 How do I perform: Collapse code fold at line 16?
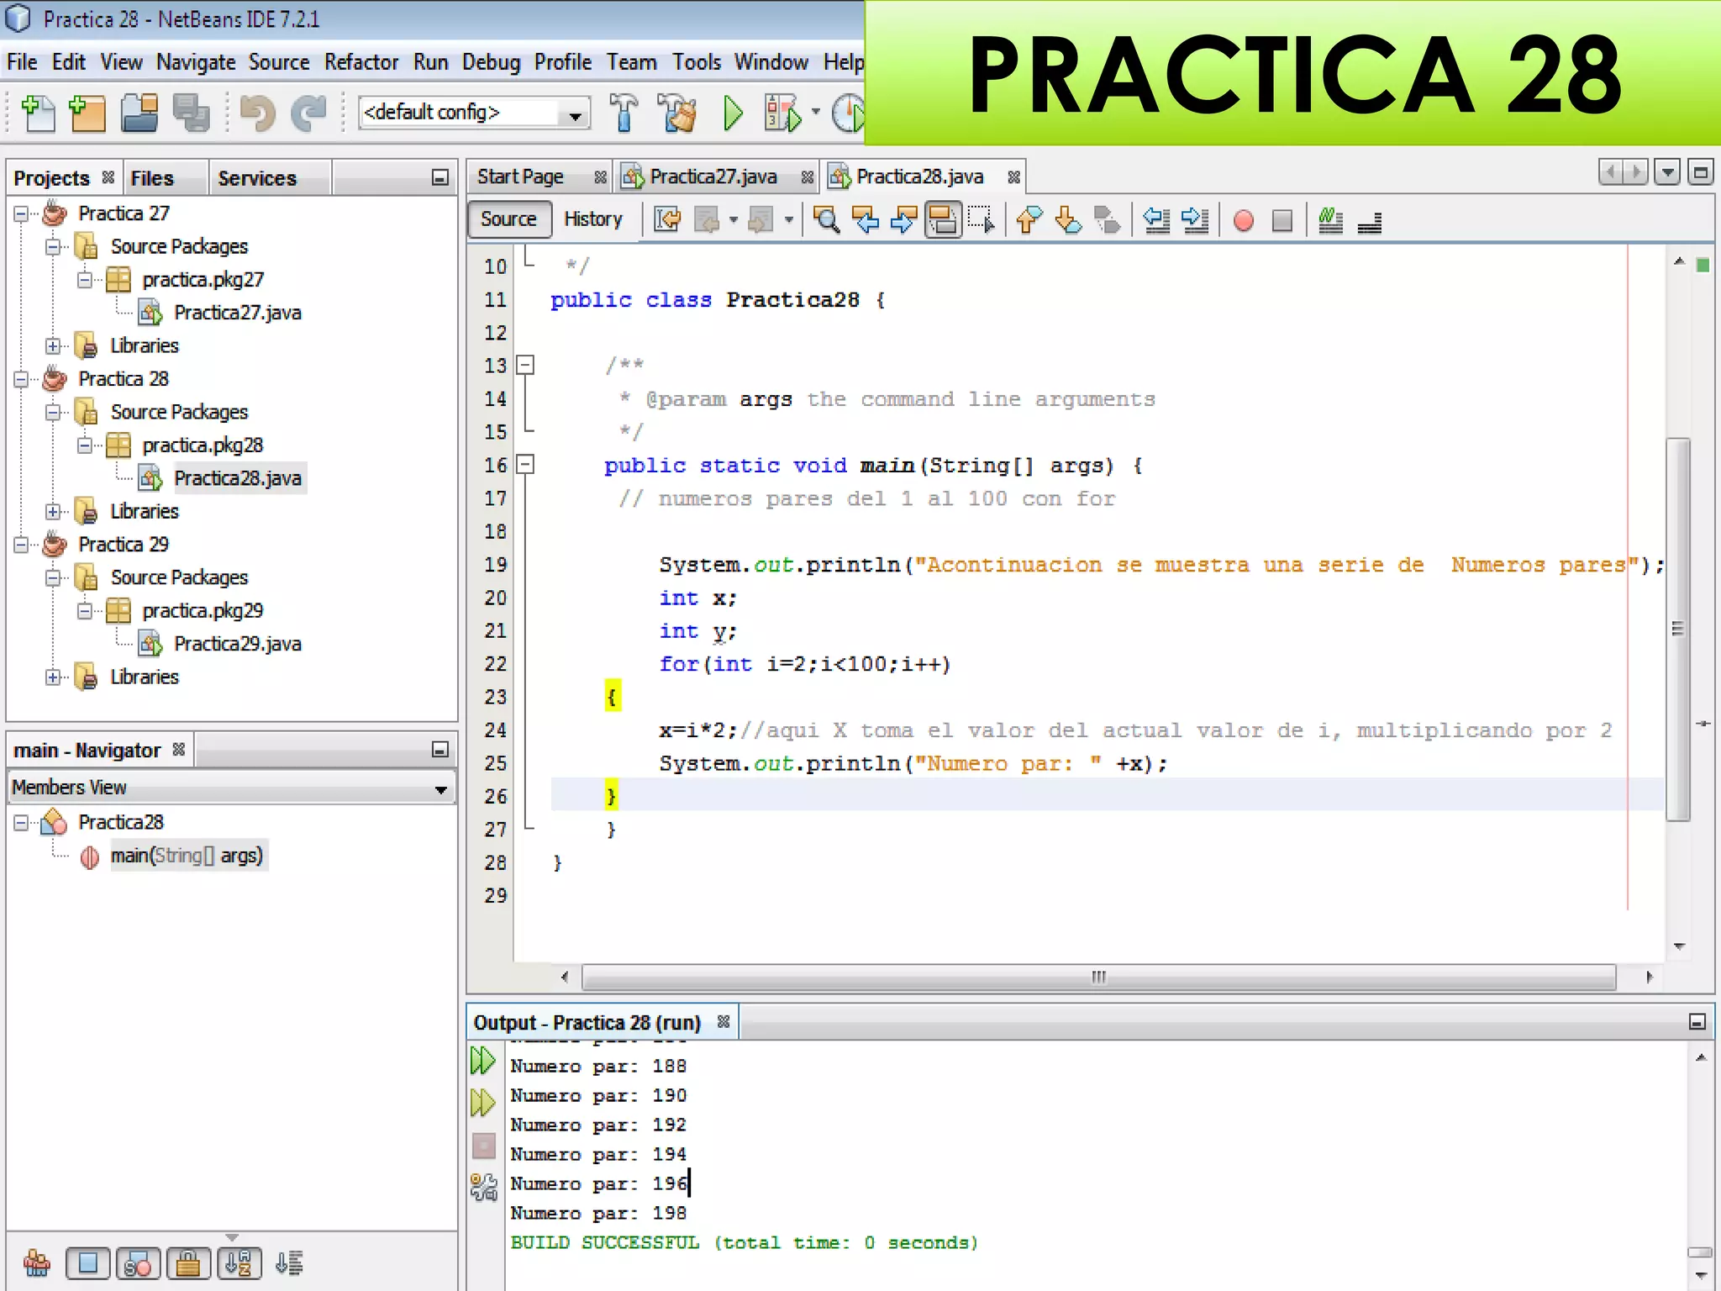pos(525,464)
